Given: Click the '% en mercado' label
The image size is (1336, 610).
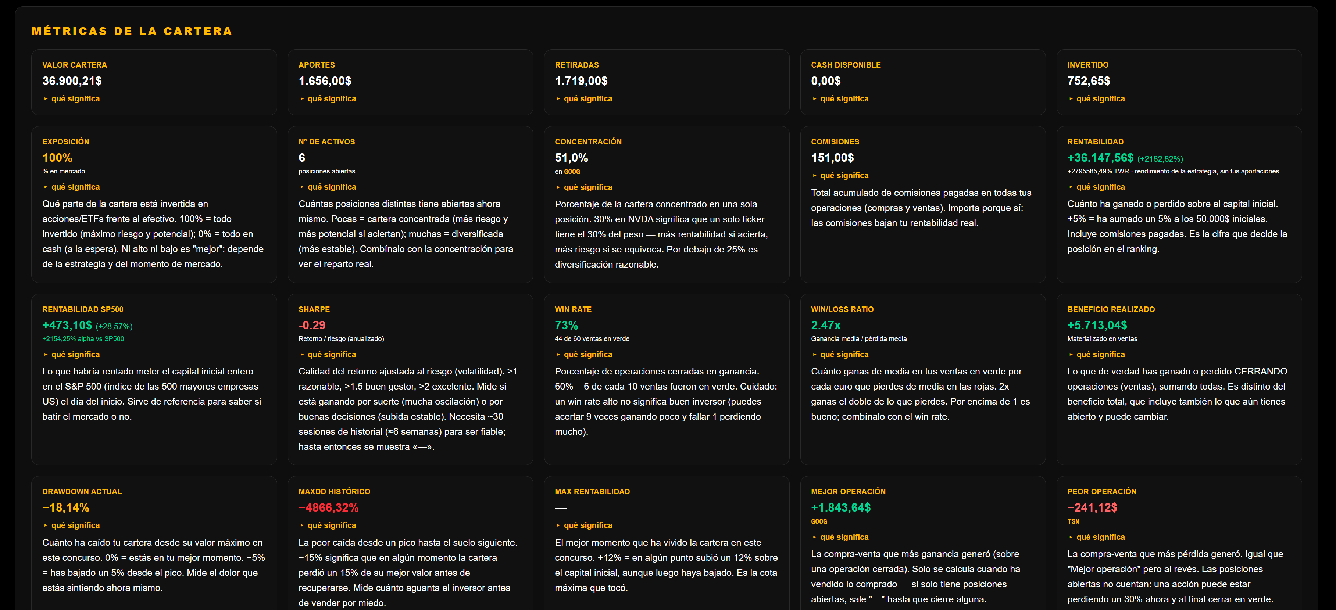Looking at the screenshot, I should pos(64,171).
